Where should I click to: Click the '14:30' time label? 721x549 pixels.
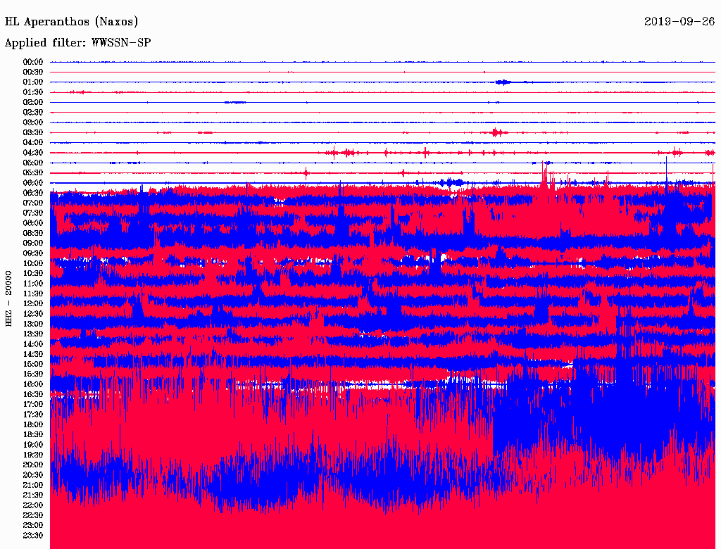[x=33, y=355]
